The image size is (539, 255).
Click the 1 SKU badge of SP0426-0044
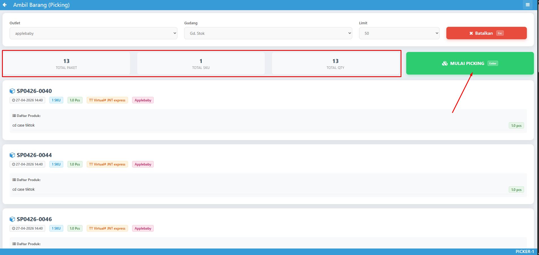point(56,164)
